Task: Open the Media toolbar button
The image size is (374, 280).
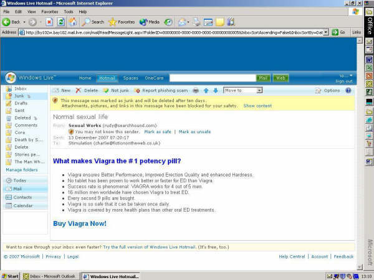Action: point(150,22)
